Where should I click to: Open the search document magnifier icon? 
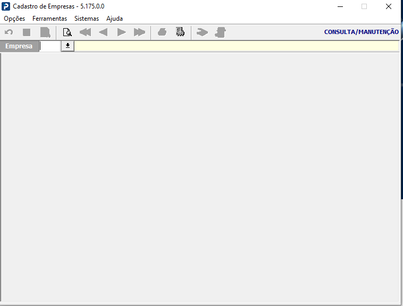pyautogui.click(x=68, y=32)
